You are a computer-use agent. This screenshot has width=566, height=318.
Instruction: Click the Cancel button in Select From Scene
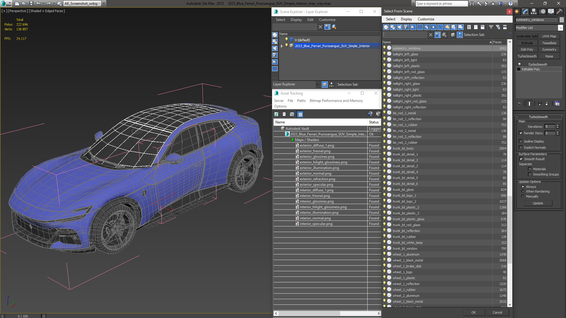[497, 312]
